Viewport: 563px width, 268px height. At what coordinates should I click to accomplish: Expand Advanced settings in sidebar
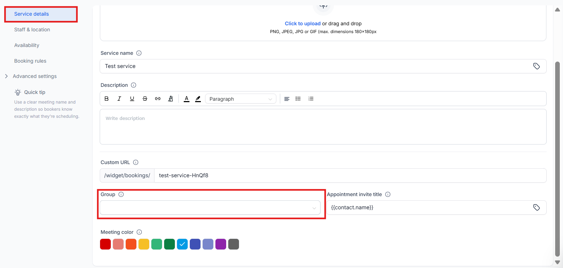pyautogui.click(x=35, y=76)
